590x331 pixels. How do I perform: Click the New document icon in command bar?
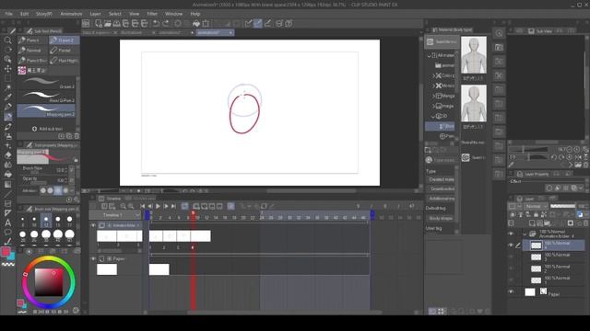coord(99,24)
